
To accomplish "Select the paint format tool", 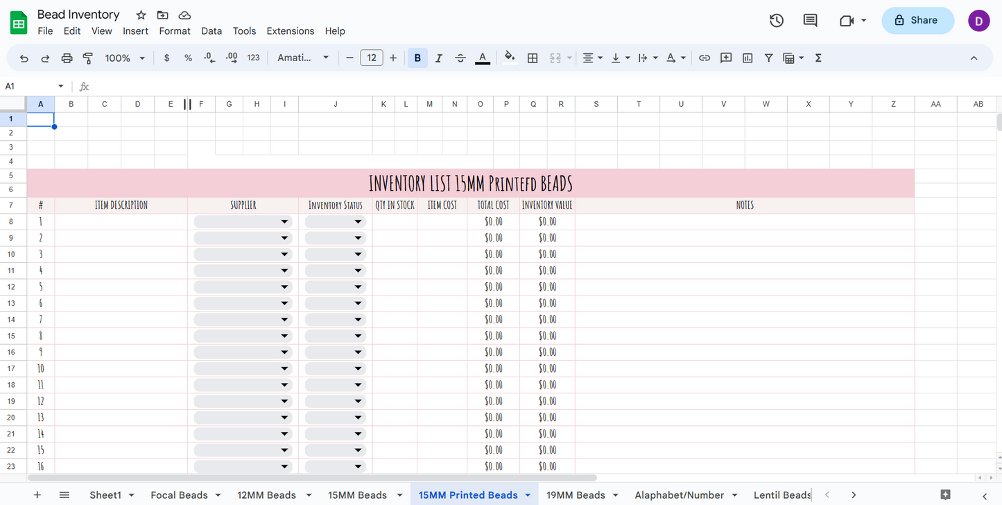I will pos(88,58).
